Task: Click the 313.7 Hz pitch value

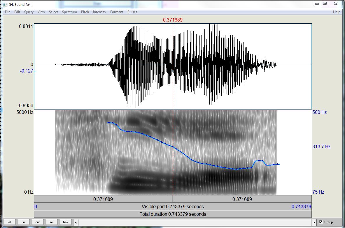Action: click(321, 146)
